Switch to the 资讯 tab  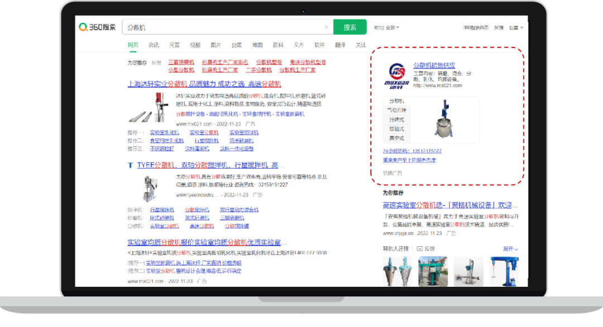tap(154, 45)
